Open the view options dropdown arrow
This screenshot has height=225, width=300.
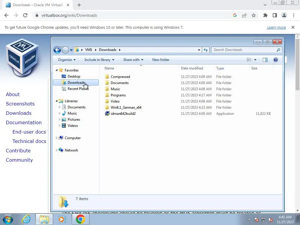[x=255, y=60]
